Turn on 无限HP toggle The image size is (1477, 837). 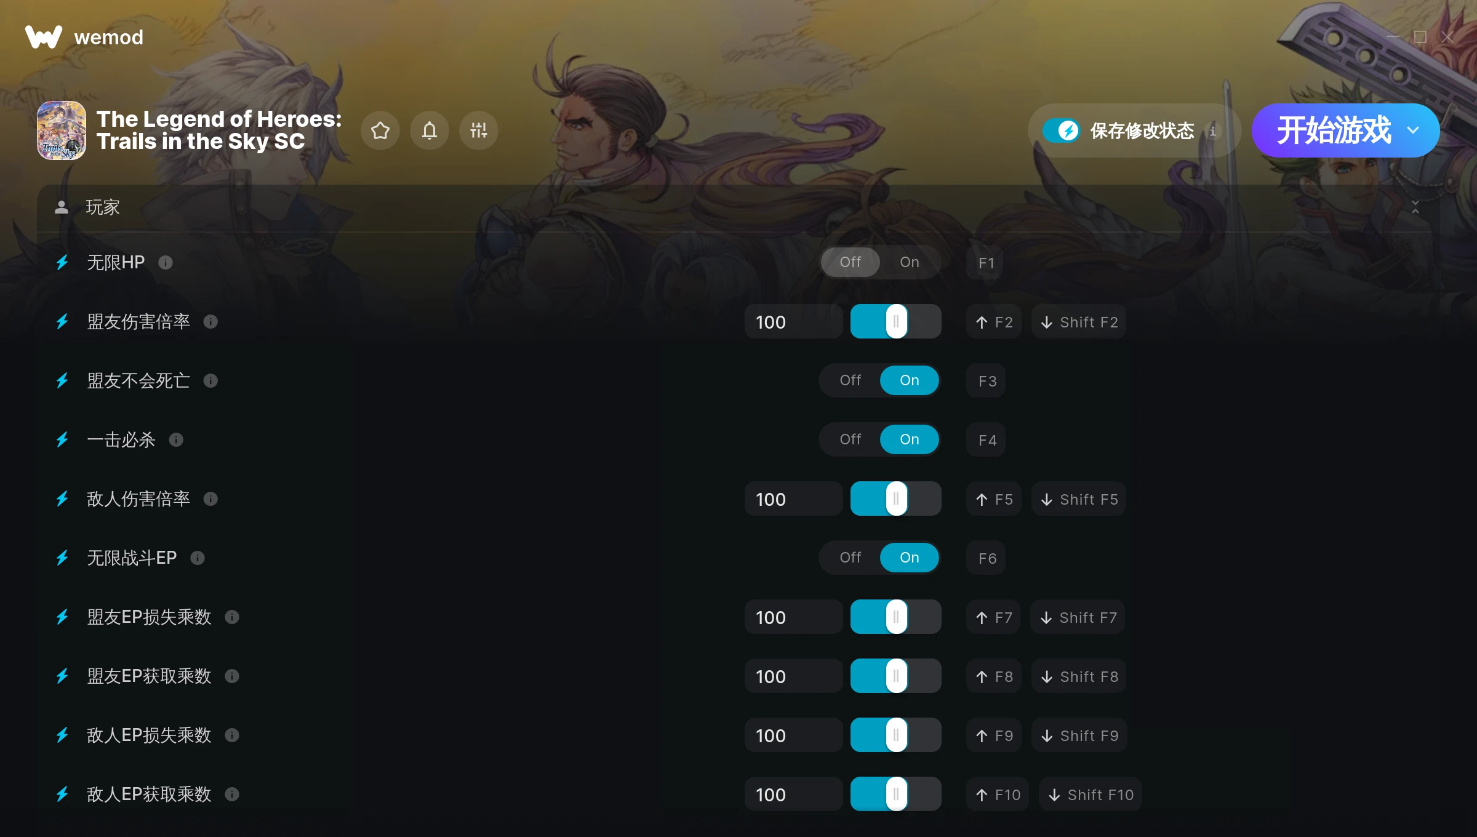[909, 262]
